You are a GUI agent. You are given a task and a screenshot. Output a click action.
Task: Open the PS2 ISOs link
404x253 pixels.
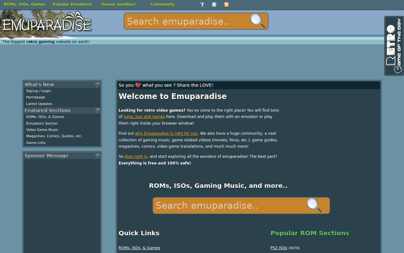click(x=279, y=248)
